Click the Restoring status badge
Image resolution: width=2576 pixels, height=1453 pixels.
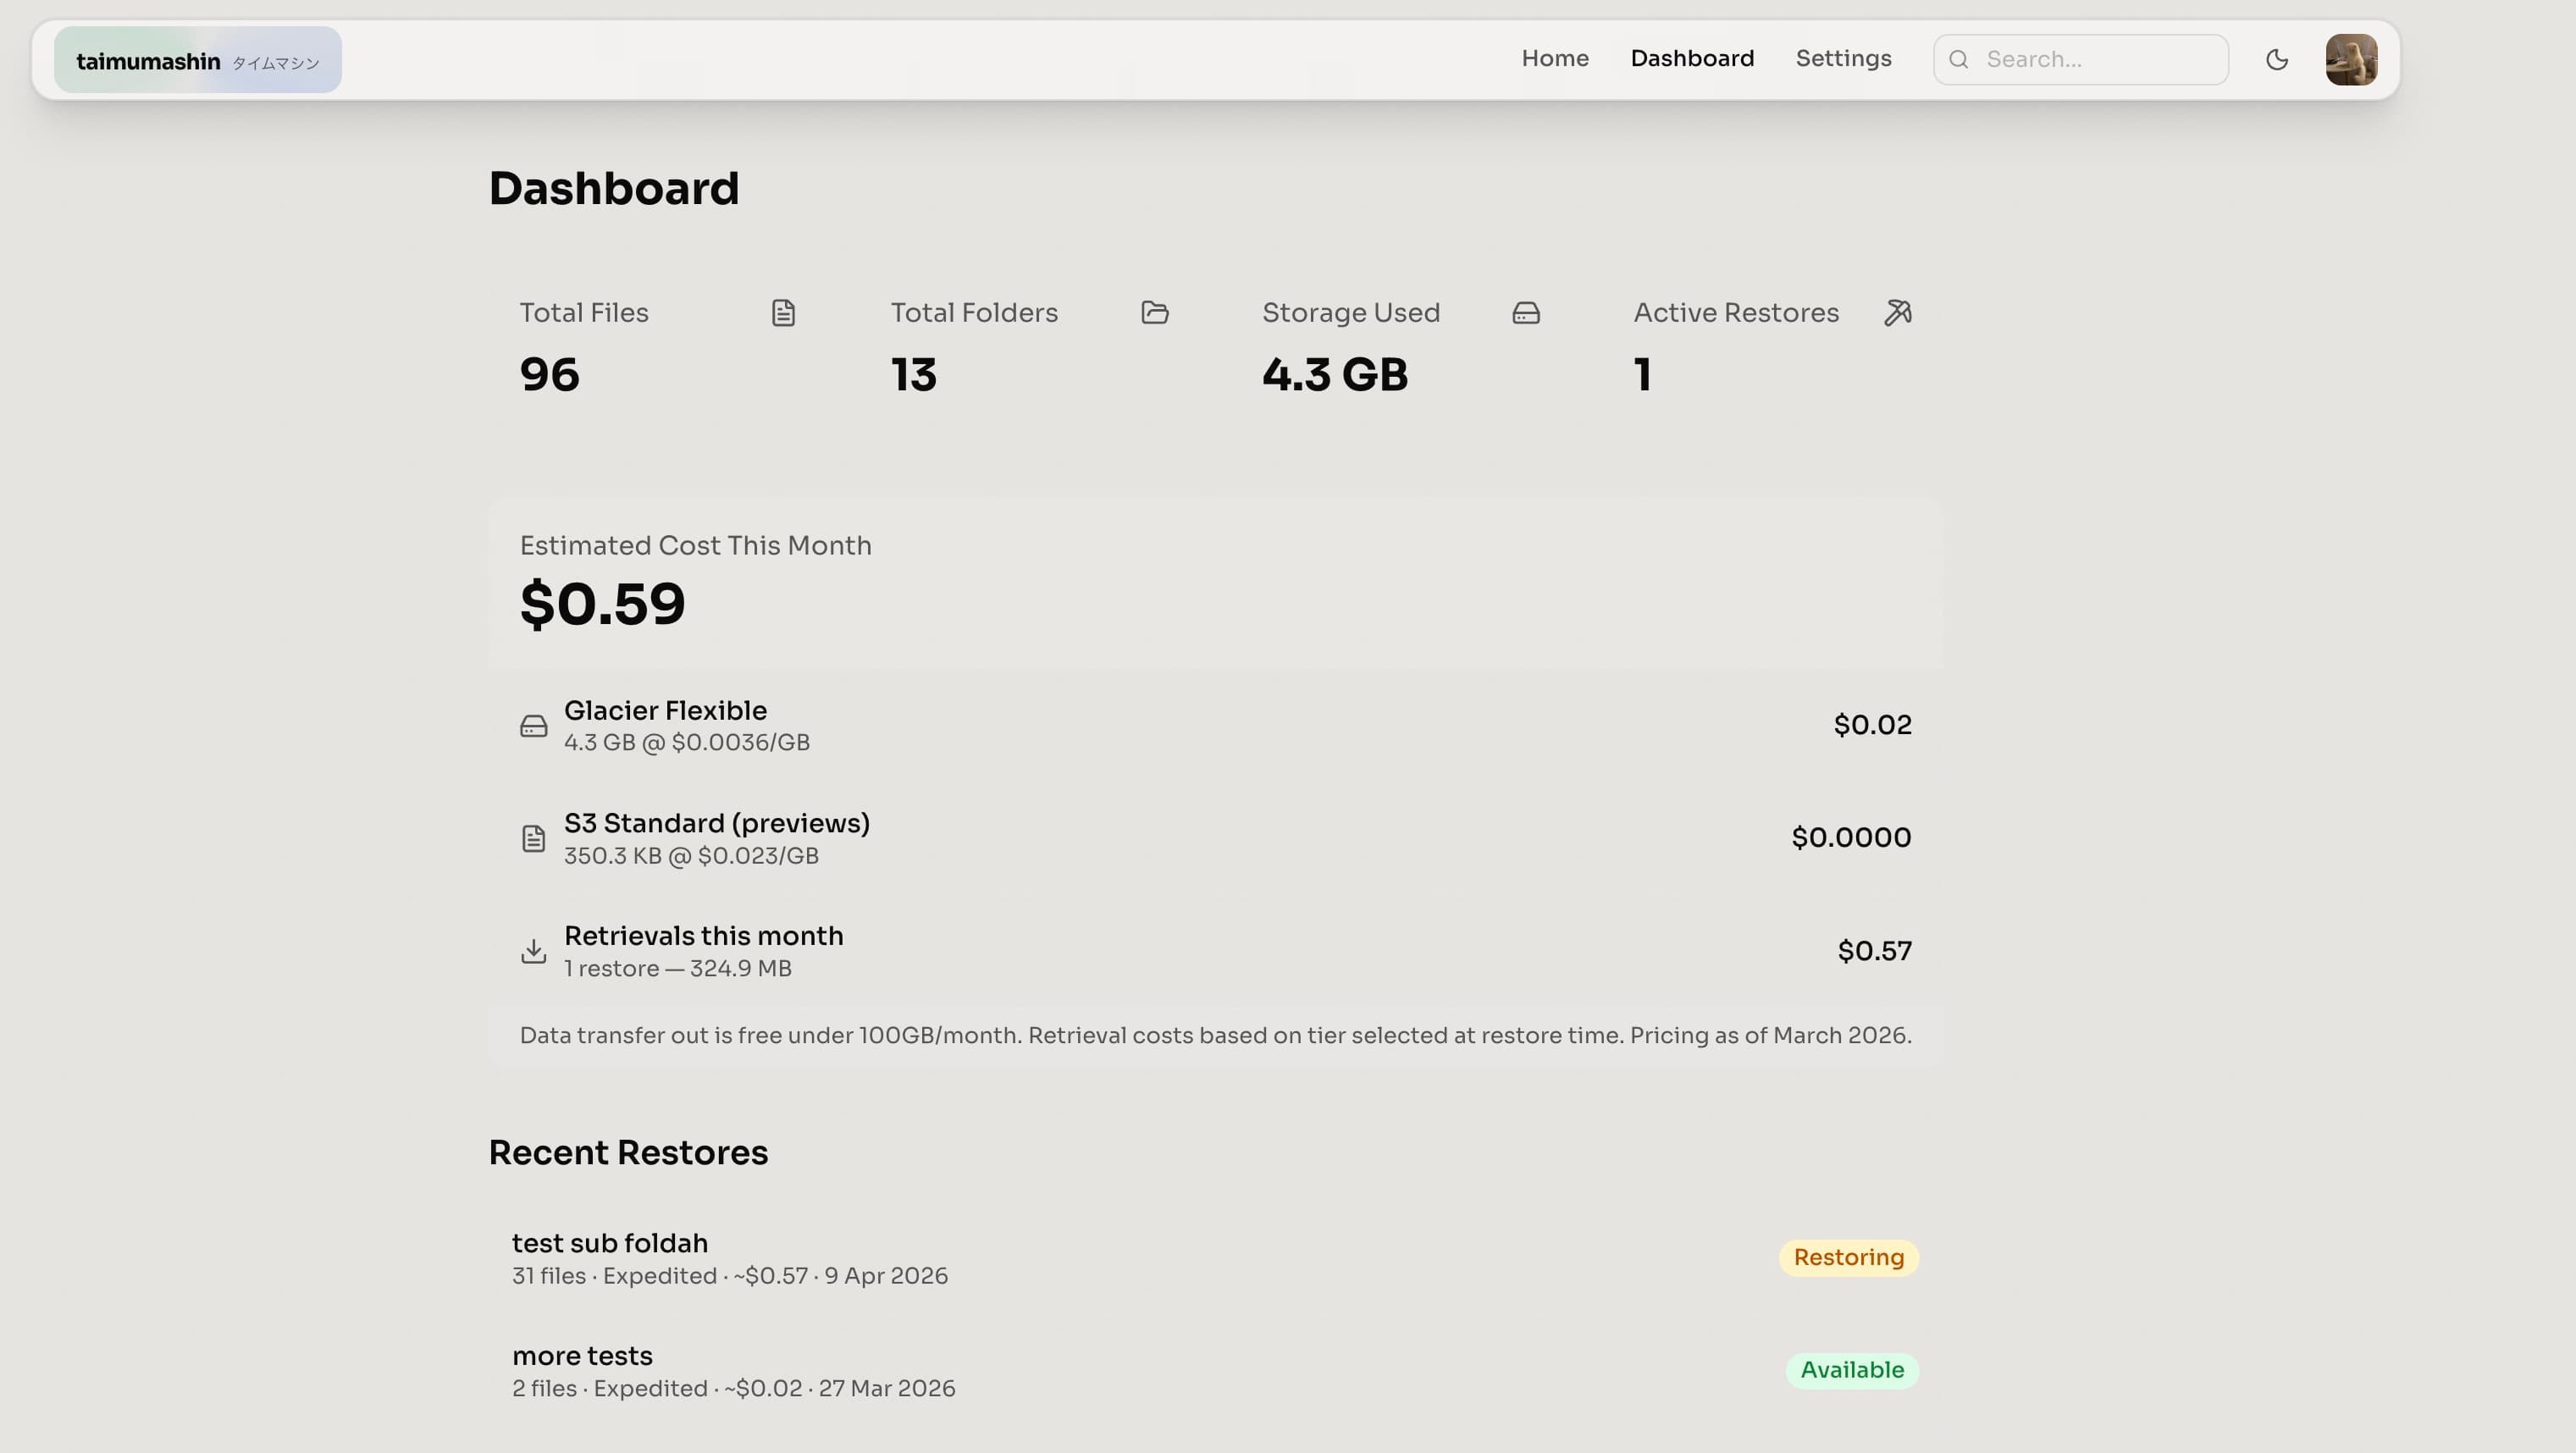[x=1847, y=1257]
